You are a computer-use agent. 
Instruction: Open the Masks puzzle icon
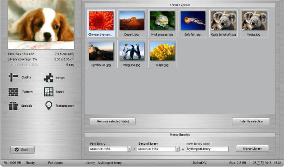pos(48,78)
